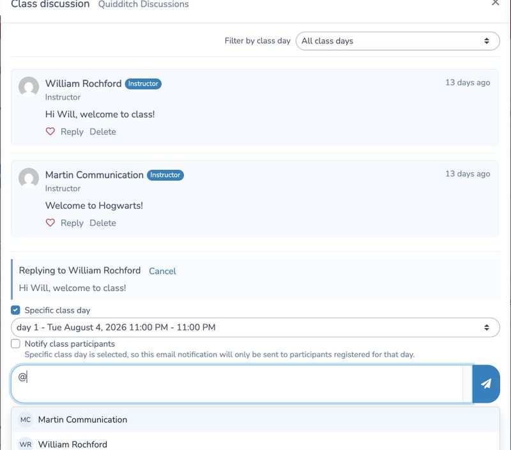The width and height of the screenshot is (511, 450).
Task: Click the Class discussion title
Action: click(50, 4)
